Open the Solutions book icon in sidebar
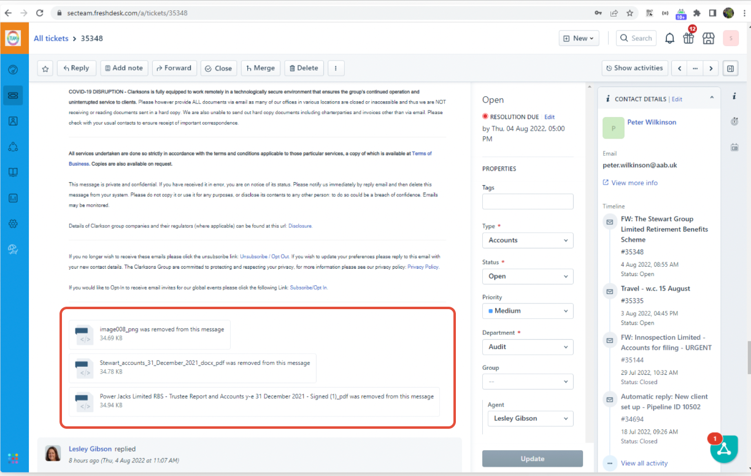This screenshot has height=476, width=751. pos(13,172)
